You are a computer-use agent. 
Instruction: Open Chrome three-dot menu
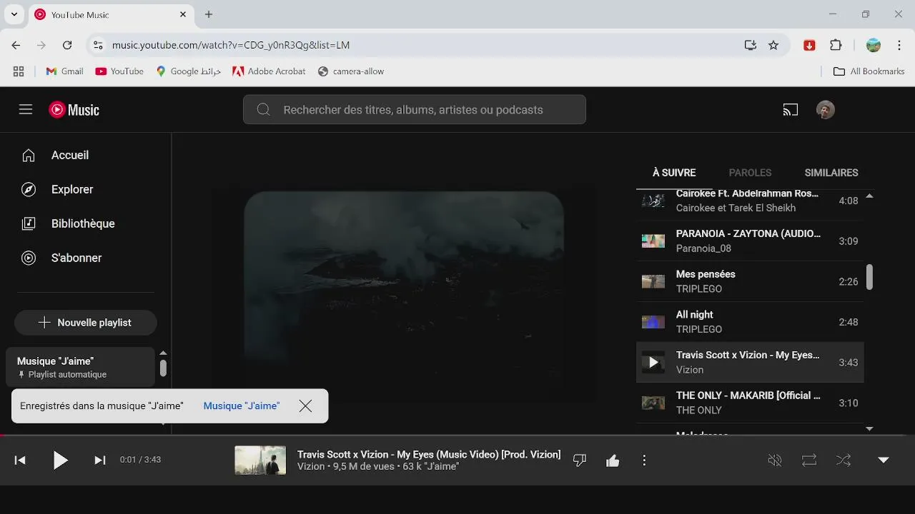(898, 45)
